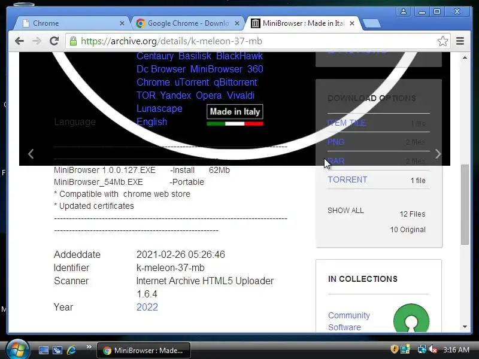Screen dimensions: 479x359
Task: Click Show Desktop quick launch icon
Action: point(43,350)
